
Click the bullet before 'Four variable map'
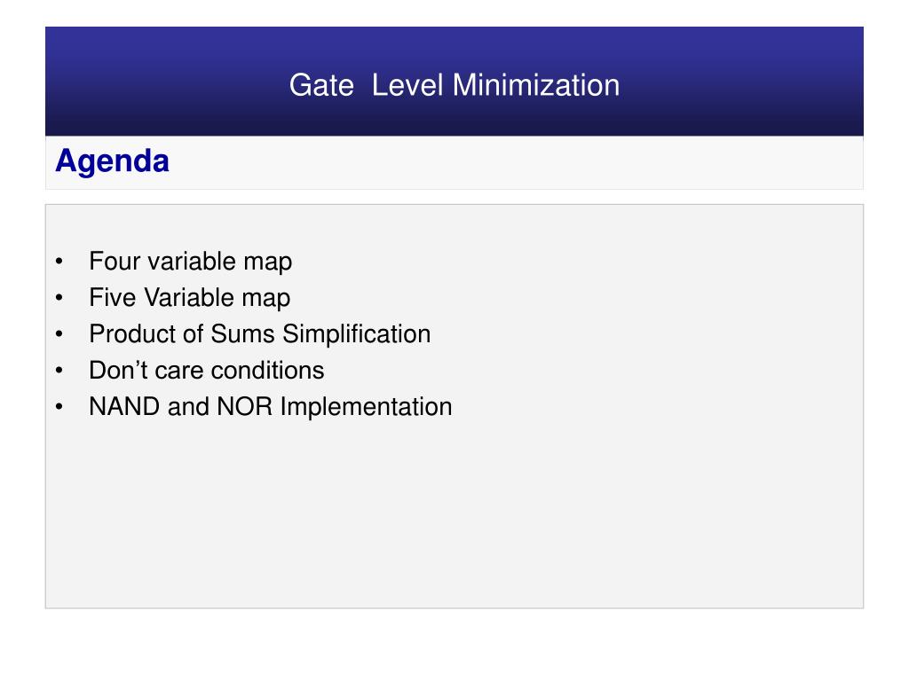click(59, 262)
